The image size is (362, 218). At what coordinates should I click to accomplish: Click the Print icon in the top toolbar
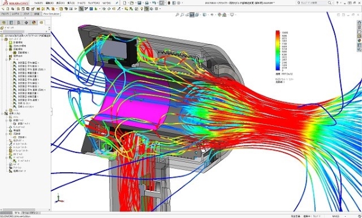click(x=147, y=3)
